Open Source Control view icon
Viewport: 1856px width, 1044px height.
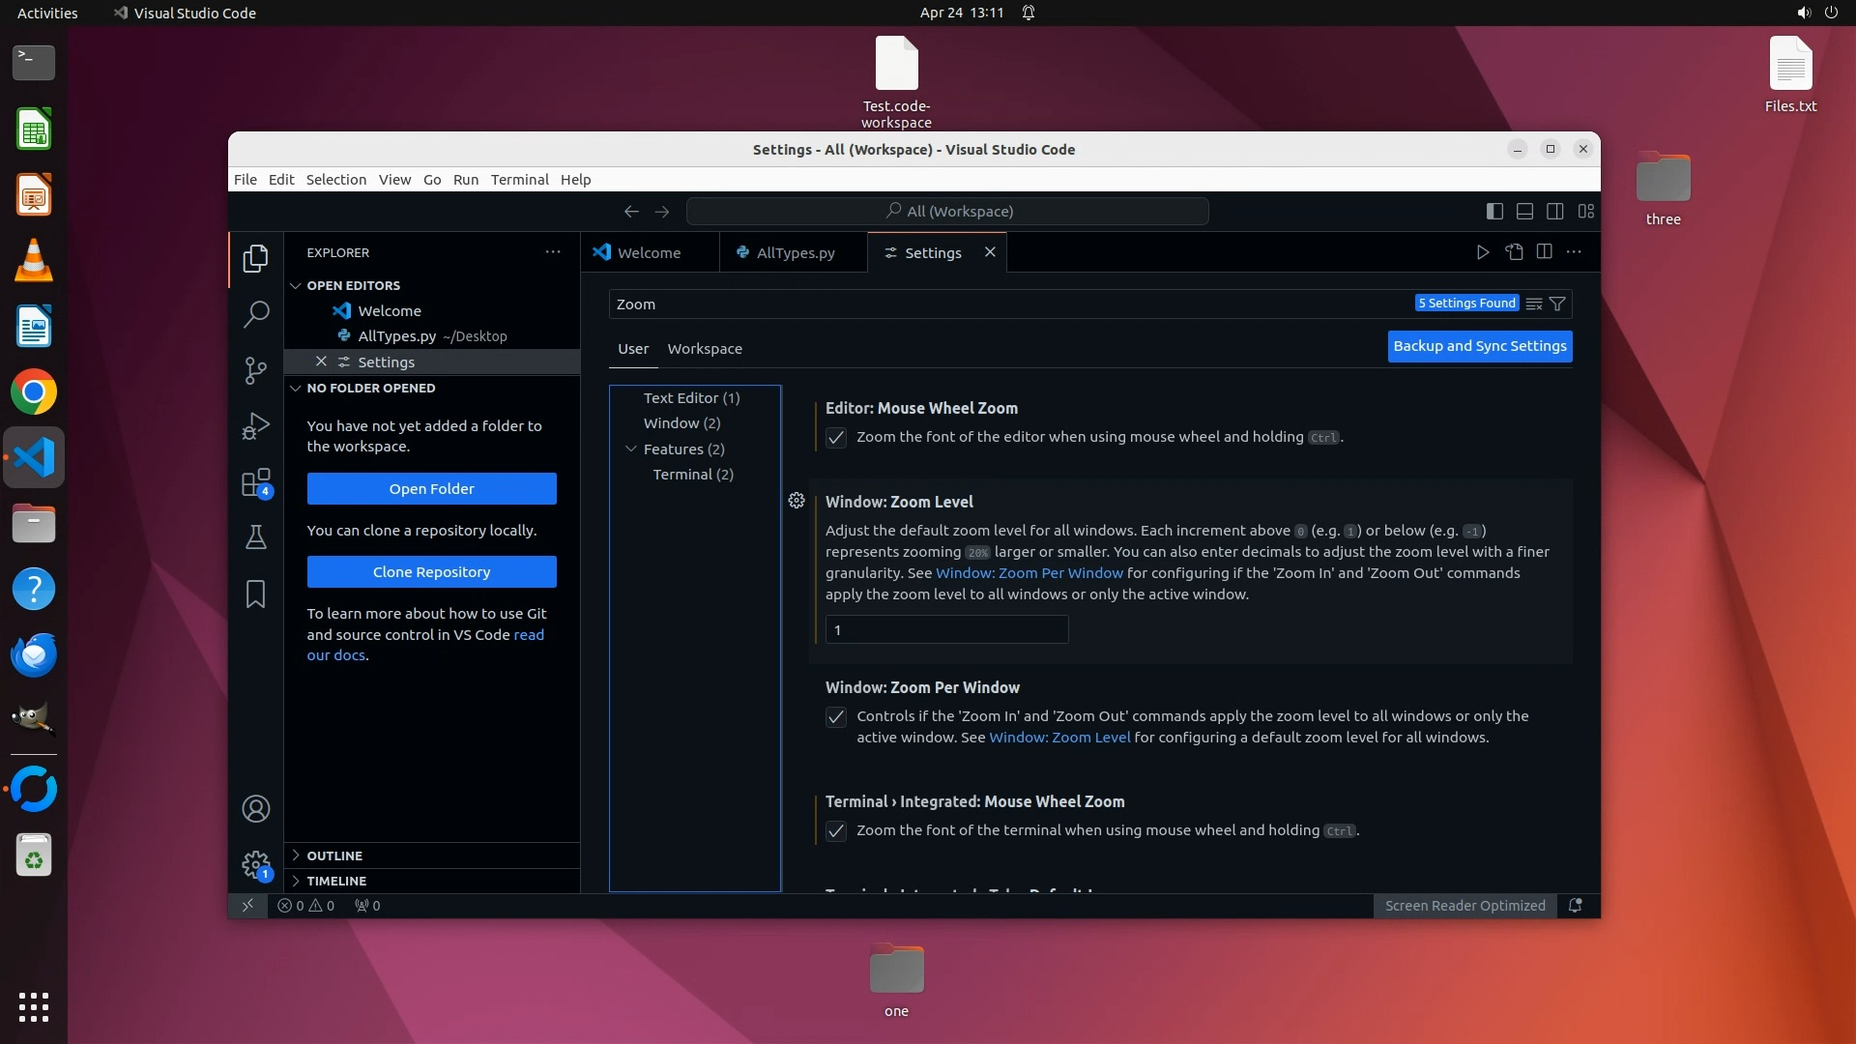tap(255, 370)
